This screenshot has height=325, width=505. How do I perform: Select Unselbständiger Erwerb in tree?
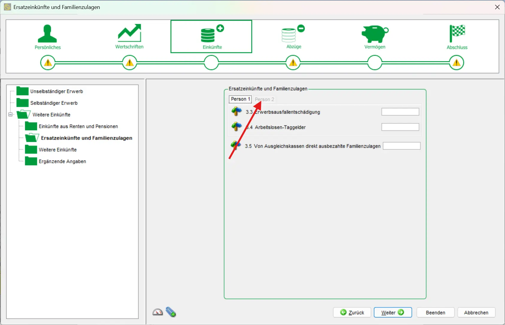[x=56, y=91]
